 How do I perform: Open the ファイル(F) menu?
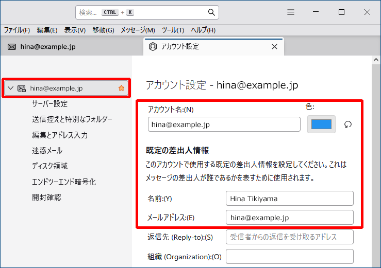point(17,30)
